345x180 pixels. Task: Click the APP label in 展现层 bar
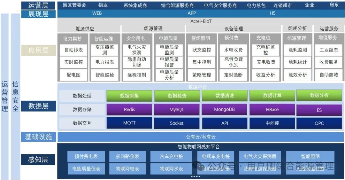192,13
